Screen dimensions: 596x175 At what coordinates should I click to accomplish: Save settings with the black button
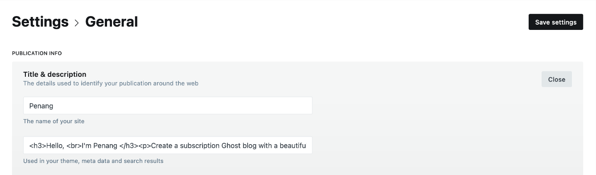point(555,22)
